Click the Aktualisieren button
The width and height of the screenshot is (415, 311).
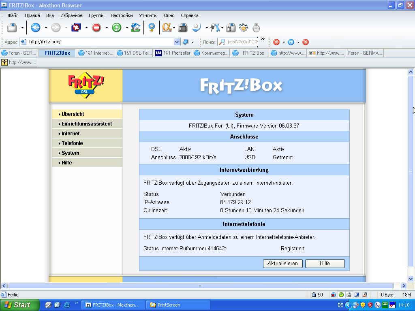(282, 263)
